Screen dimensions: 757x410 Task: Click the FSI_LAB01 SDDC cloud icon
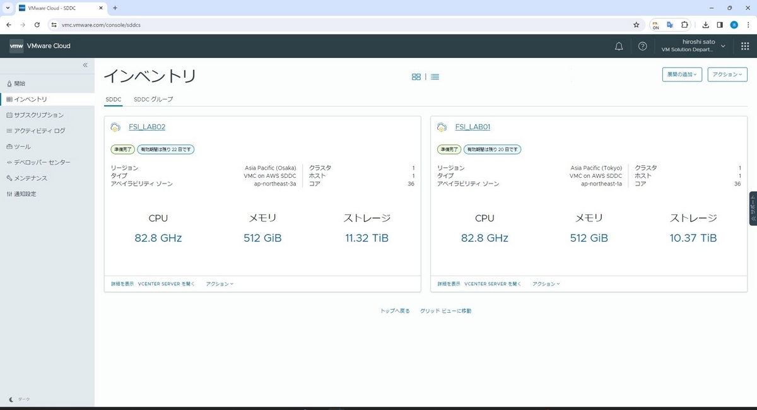pyautogui.click(x=442, y=127)
